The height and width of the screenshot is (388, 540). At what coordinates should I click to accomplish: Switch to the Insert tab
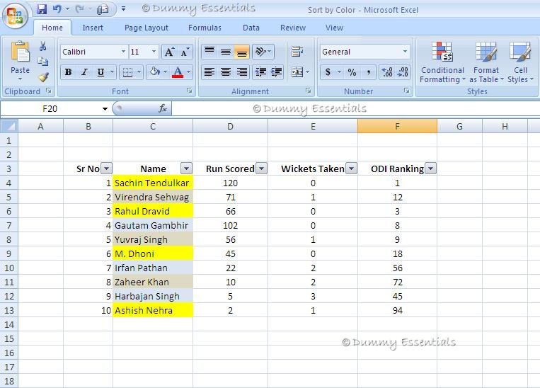point(93,28)
